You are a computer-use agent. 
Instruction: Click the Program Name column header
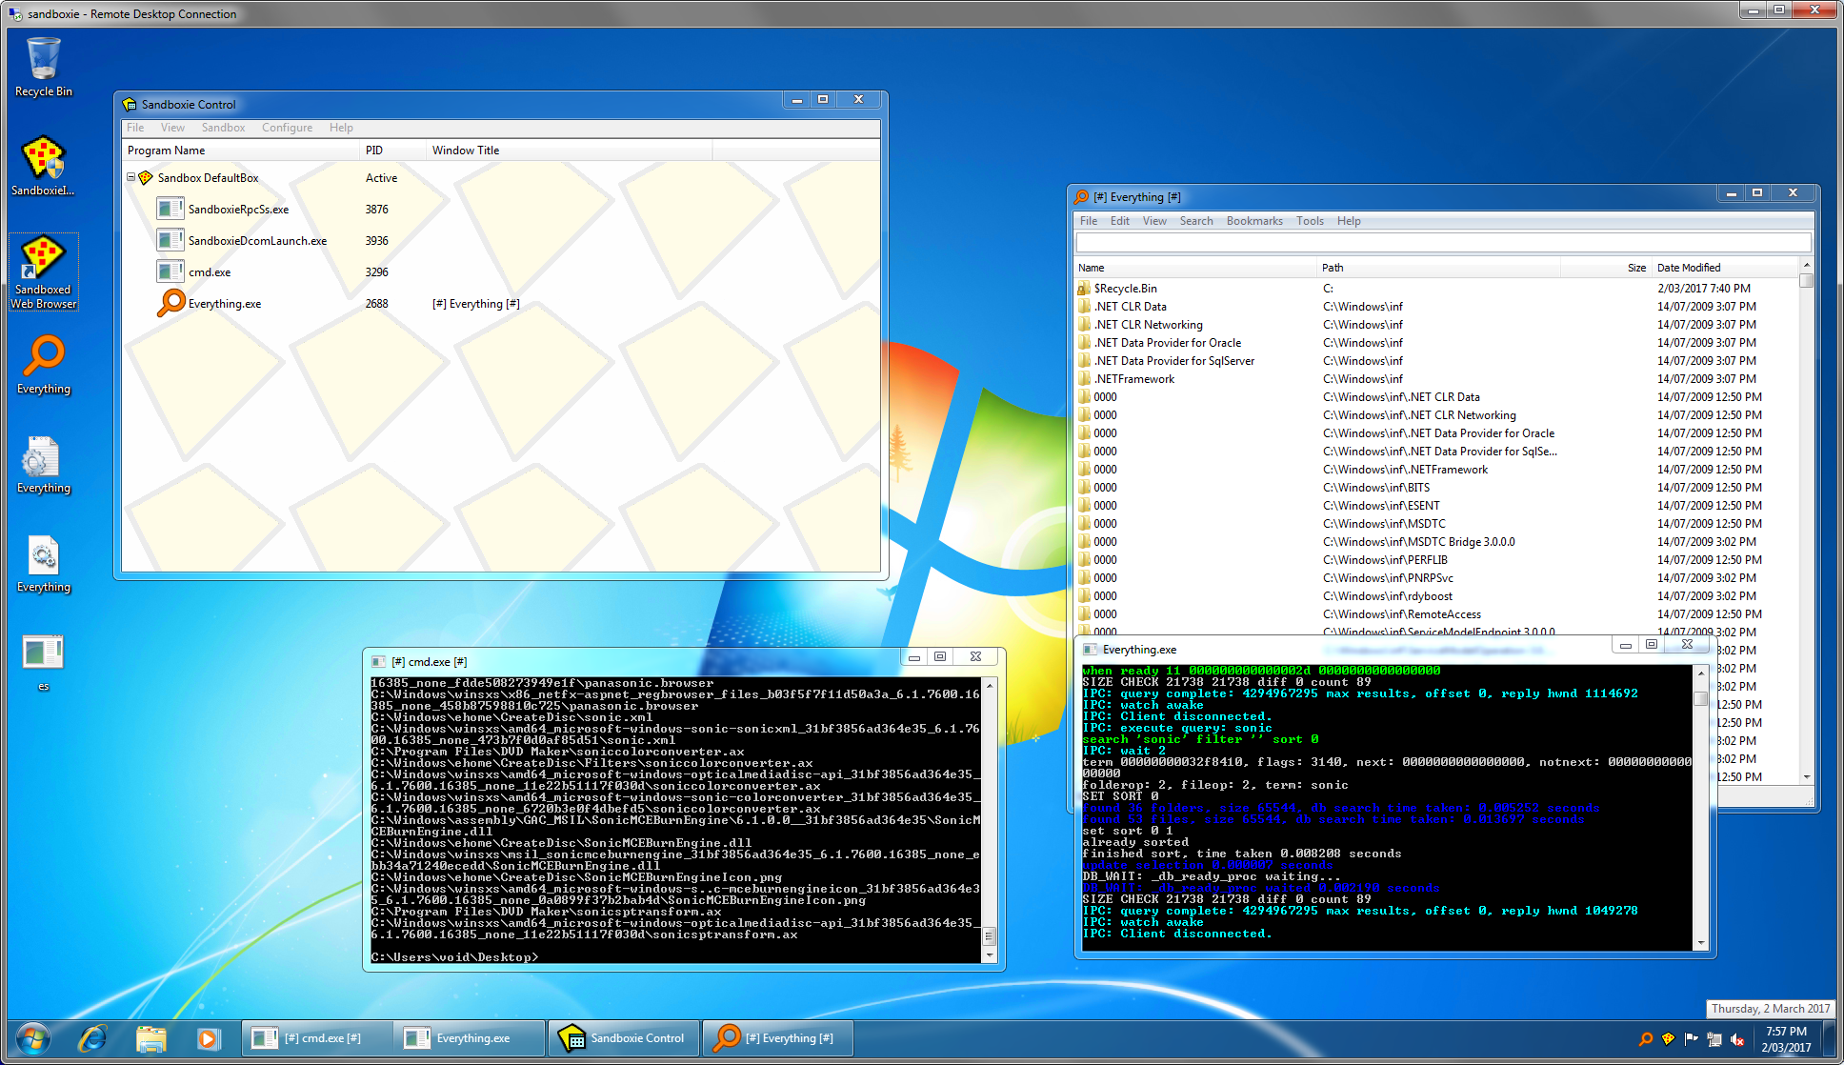click(x=241, y=151)
